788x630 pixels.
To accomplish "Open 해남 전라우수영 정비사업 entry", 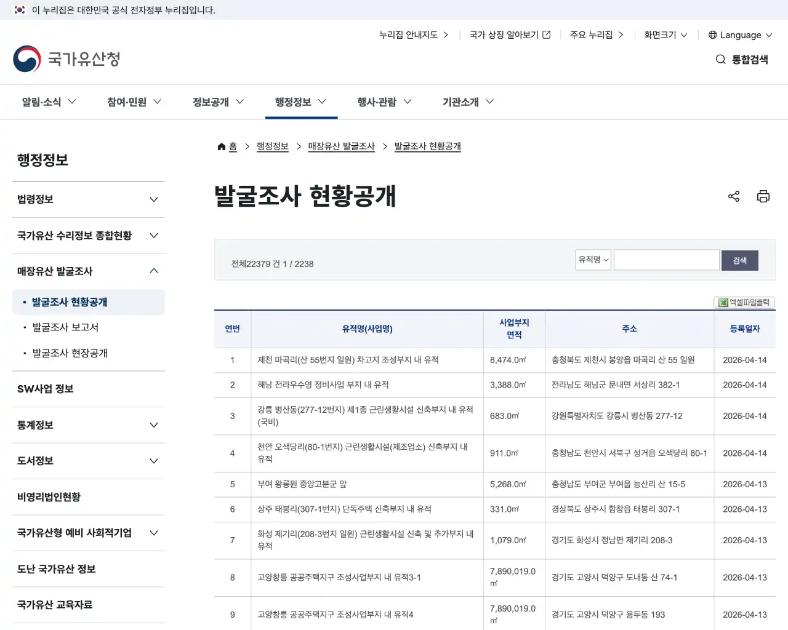I will tap(323, 385).
